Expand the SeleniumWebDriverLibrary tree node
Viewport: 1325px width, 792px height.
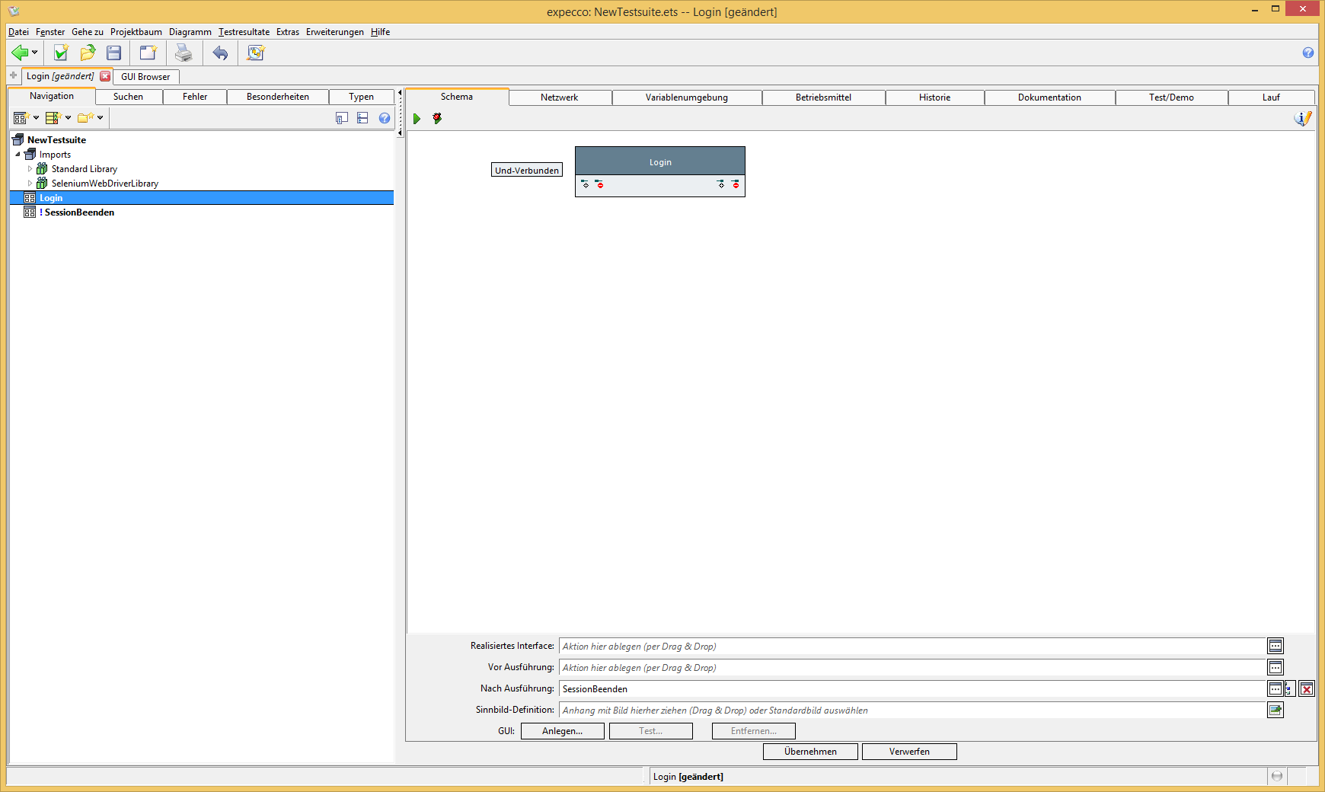pyautogui.click(x=30, y=184)
